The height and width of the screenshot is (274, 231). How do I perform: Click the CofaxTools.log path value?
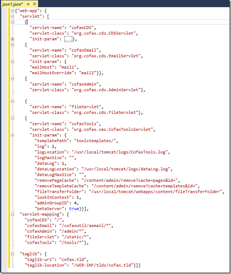[120, 152]
